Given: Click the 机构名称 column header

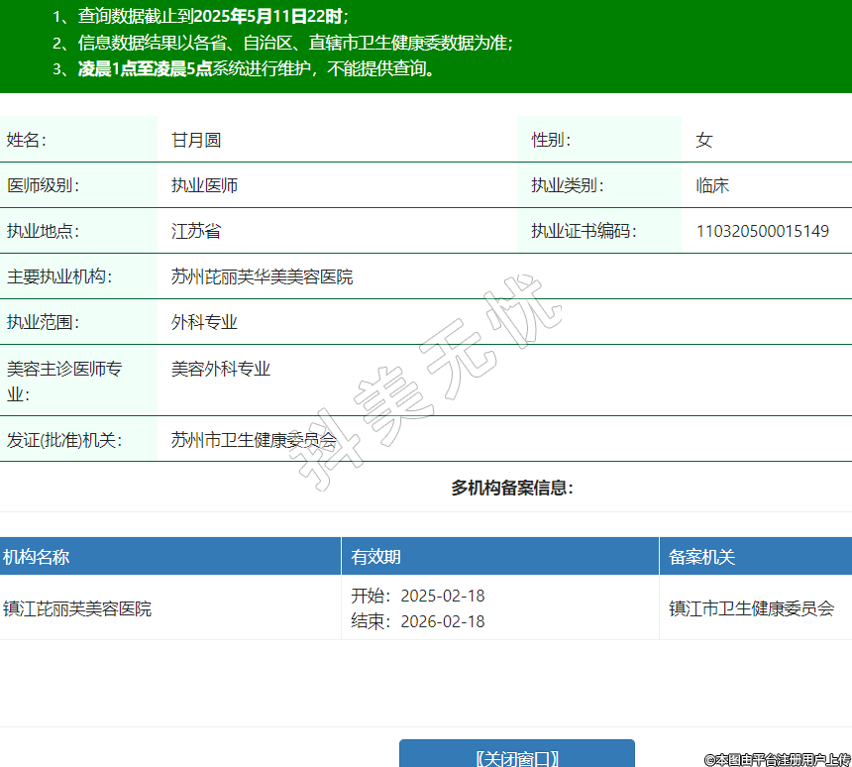Looking at the screenshot, I should pos(37,557).
